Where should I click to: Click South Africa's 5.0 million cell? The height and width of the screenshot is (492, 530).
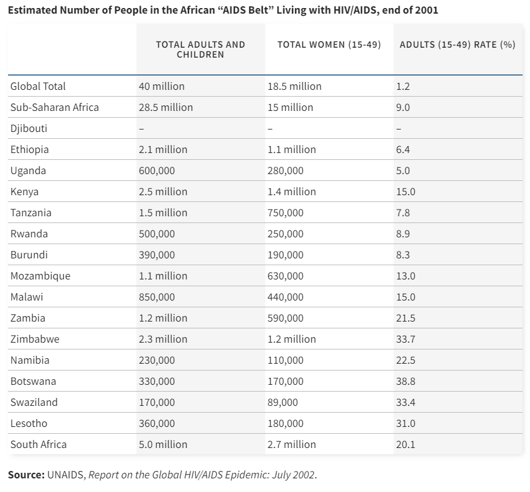pos(163,444)
